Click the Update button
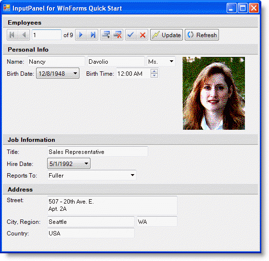Viewport: 269px width, 261px height. point(167,35)
